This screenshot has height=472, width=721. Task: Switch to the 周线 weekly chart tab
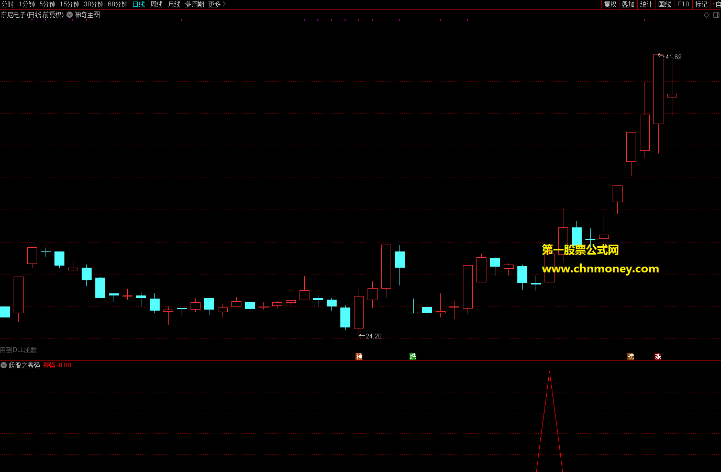(x=157, y=4)
